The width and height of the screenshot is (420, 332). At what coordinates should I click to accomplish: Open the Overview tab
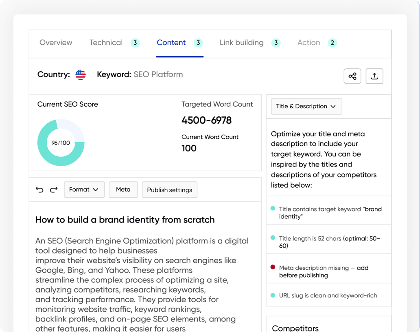(56, 43)
